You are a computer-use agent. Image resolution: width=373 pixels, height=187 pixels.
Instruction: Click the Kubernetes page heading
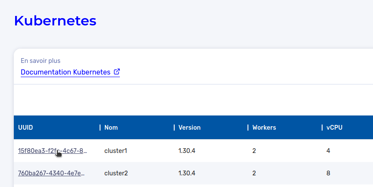tap(55, 21)
